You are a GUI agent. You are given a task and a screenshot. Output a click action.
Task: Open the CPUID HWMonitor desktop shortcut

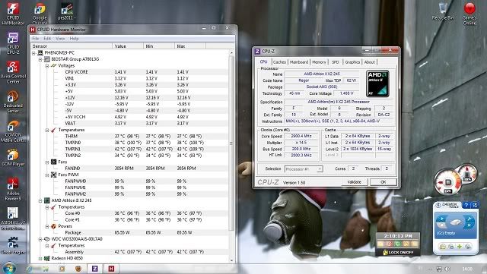pos(13,14)
